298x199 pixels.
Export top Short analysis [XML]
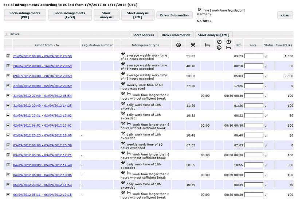138,15
